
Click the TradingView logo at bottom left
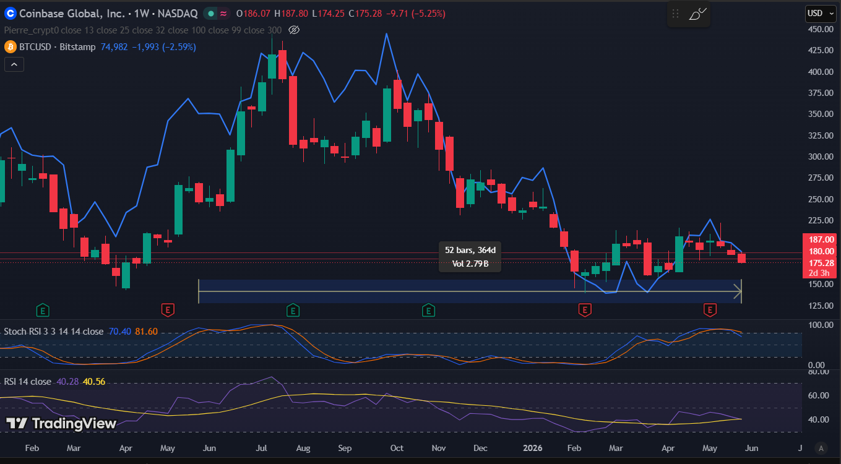(61, 423)
